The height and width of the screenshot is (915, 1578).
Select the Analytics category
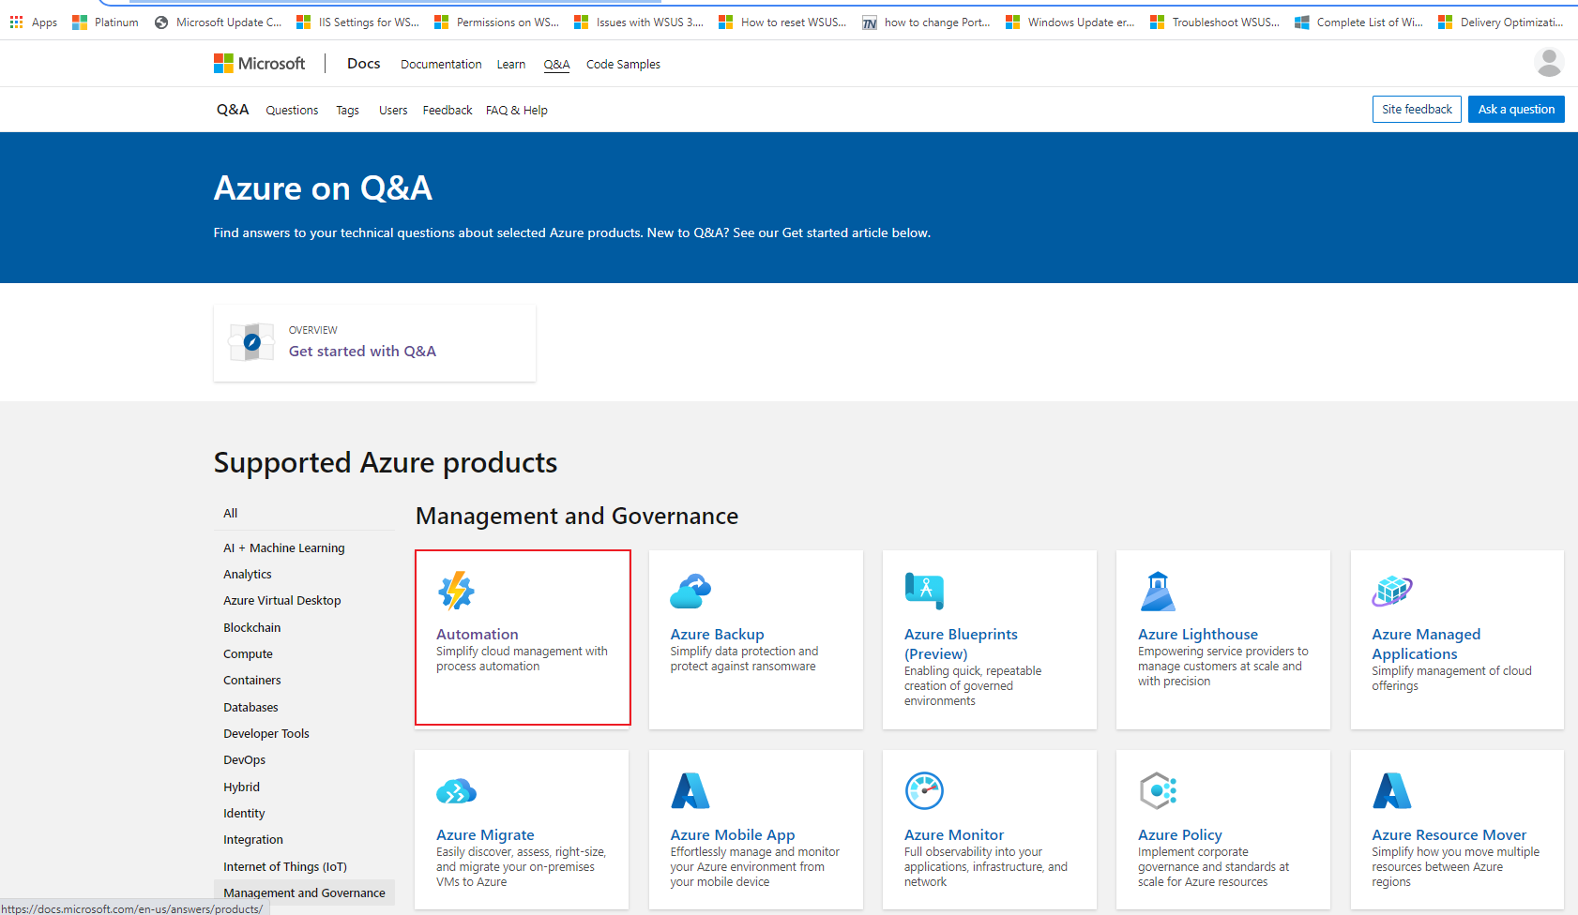point(248,575)
